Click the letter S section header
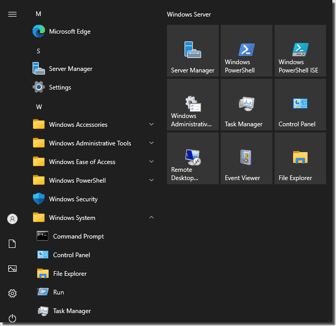336x326 pixels. pyautogui.click(x=38, y=51)
